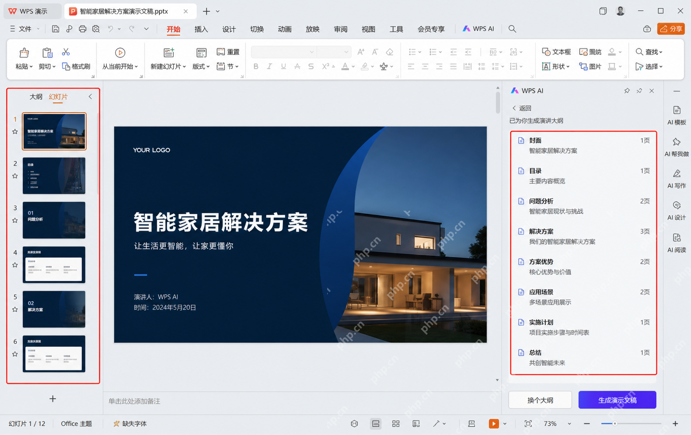Click the Cut scissors icon
Viewport: 691px width, 435px height.
tap(66, 52)
